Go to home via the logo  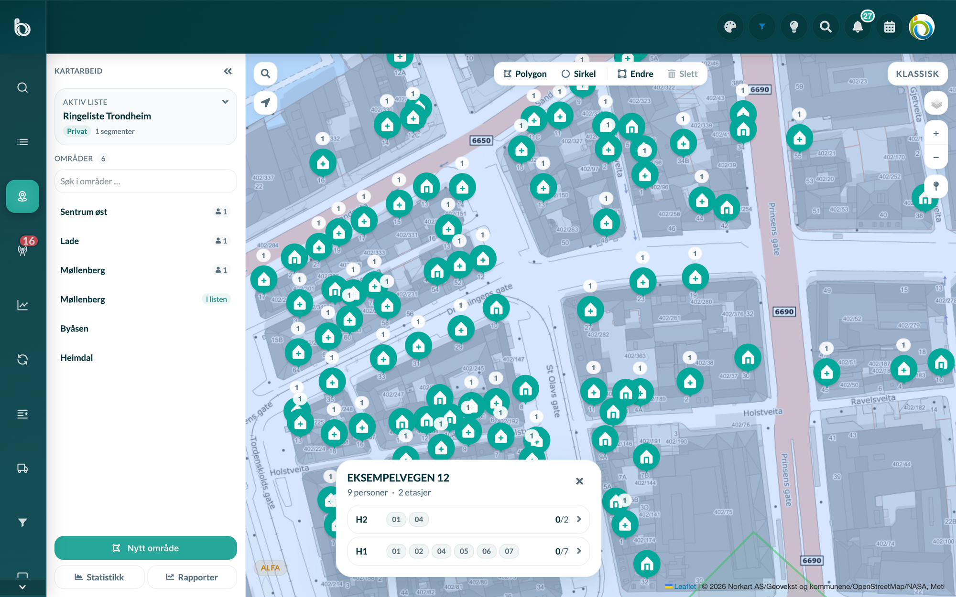[22, 27]
